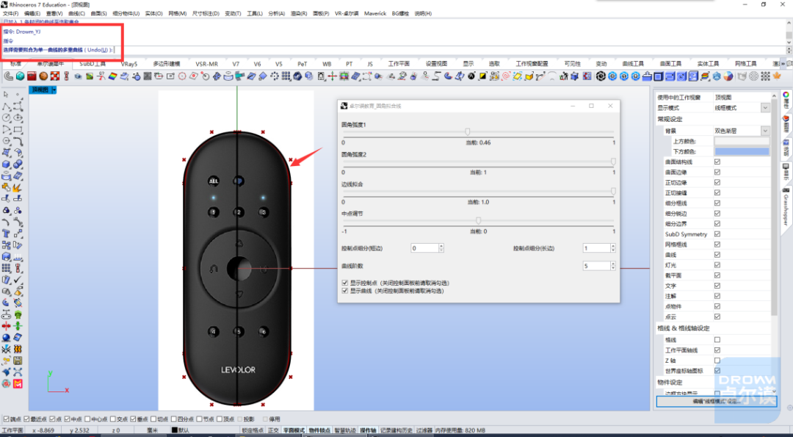Switch to the SubD工具 toolbar tab

coord(93,64)
